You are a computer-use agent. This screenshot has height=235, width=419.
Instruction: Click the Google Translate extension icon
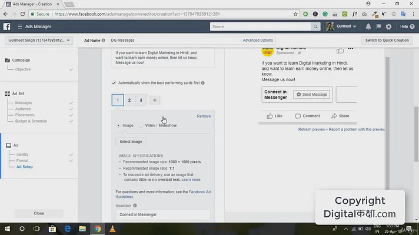coord(404,14)
